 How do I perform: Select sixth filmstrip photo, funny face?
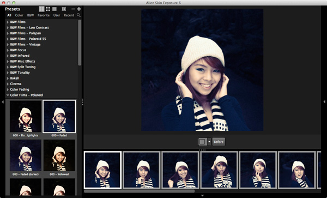coord(296,170)
